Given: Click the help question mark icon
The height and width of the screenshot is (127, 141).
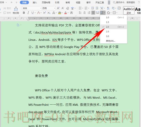Looking at the screenshot, I should click(139, 3).
